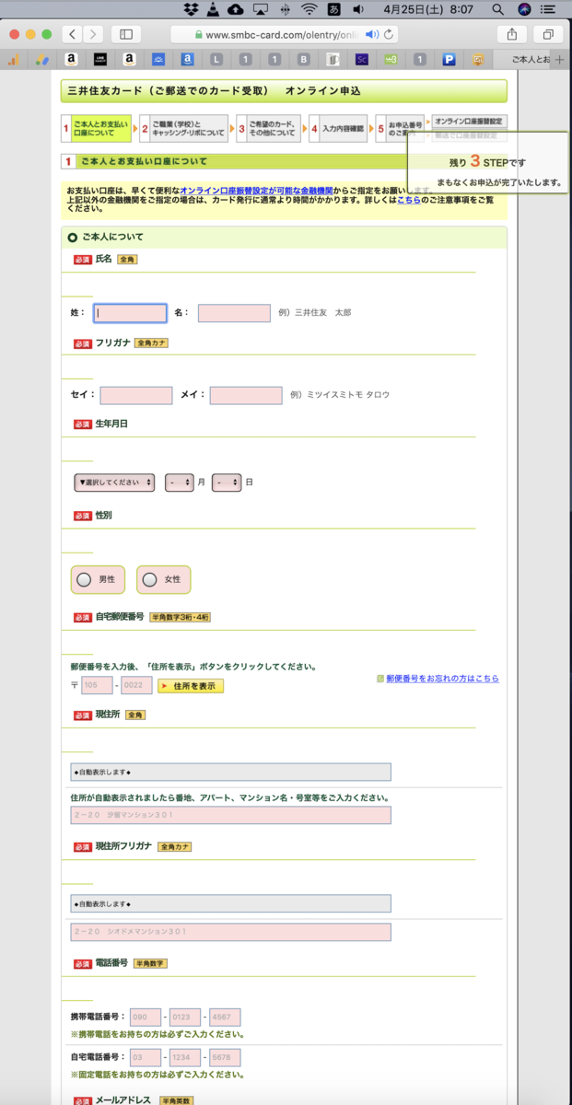Screen dimensions: 572x1105
Task: Focus the セイ furigana field
Action: [136, 395]
